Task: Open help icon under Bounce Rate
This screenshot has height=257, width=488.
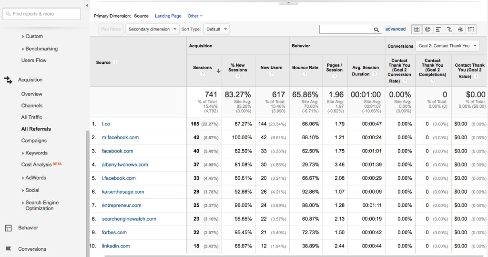Action: pyautogui.click(x=305, y=74)
